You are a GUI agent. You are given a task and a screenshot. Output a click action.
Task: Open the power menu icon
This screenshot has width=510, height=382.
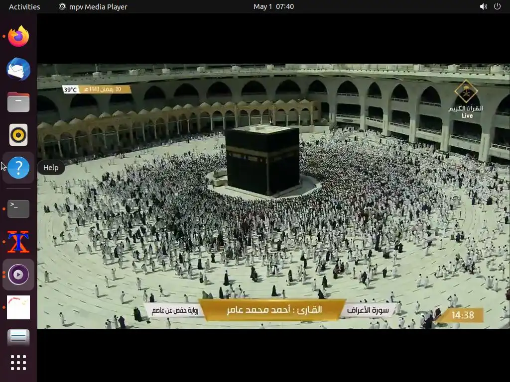498,6
